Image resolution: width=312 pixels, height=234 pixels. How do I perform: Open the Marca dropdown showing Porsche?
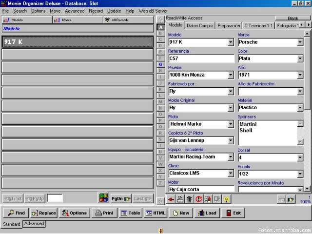point(300,42)
